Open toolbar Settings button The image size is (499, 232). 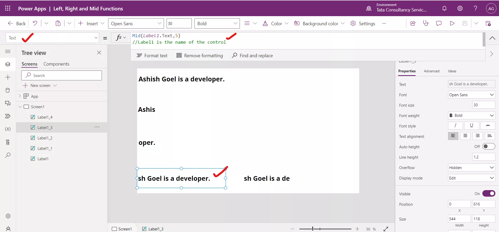(363, 23)
